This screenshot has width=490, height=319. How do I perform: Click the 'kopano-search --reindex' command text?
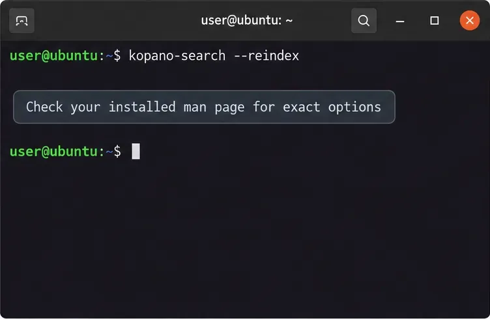pyautogui.click(x=214, y=56)
